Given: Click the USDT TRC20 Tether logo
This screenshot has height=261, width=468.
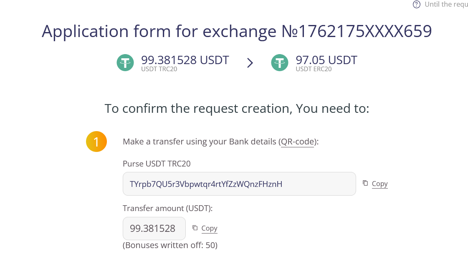Looking at the screenshot, I should click(x=125, y=63).
